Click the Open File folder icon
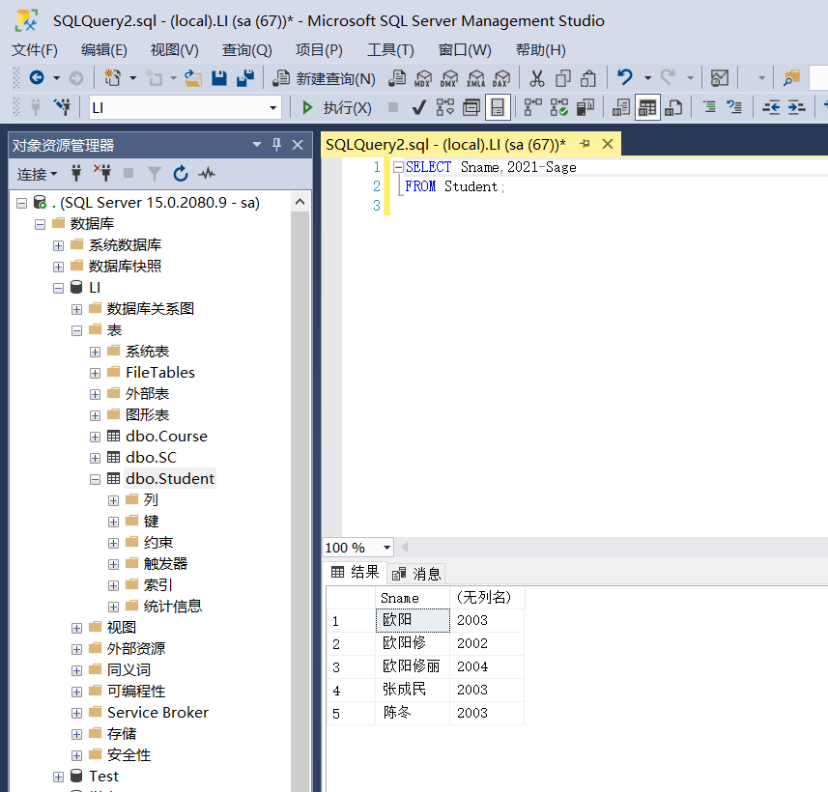The image size is (828, 792). 193,78
